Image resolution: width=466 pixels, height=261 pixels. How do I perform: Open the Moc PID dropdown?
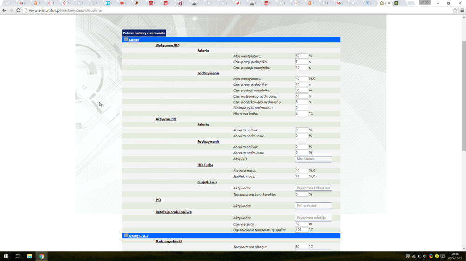[x=313, y=159]
